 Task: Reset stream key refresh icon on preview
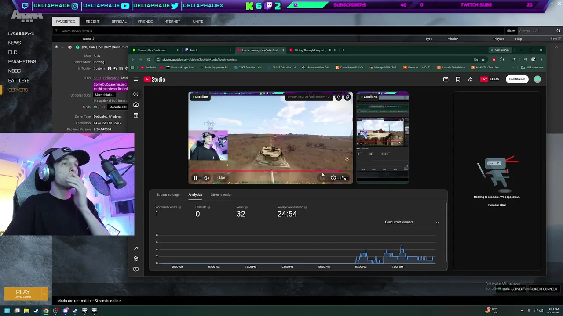pos(338,97)
